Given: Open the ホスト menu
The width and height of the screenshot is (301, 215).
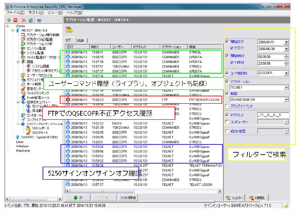Looking at the screenshot, I should (x=36, y=13).
